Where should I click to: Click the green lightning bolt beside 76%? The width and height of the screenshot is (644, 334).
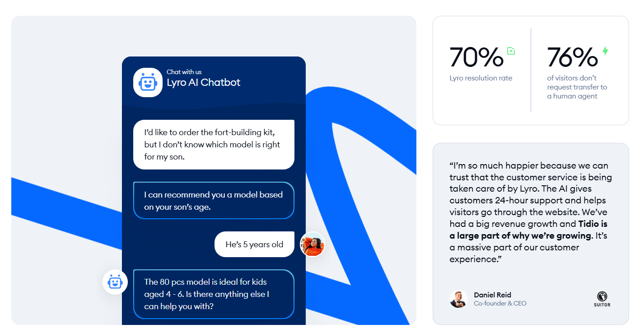coord(605,51)
